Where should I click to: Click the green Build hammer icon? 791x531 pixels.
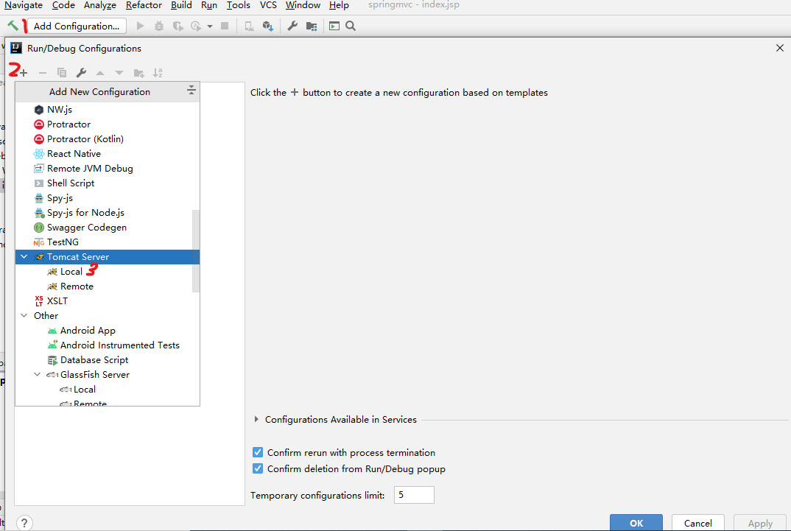[x=13, y=25]
